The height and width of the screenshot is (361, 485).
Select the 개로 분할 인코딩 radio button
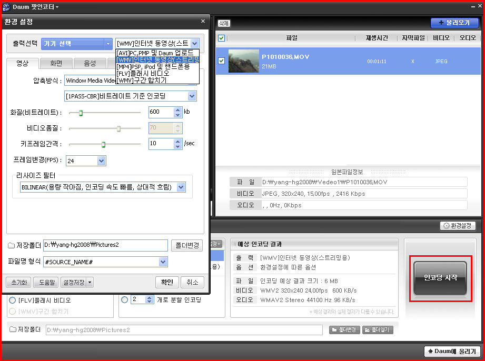click(x=125, y=299)
